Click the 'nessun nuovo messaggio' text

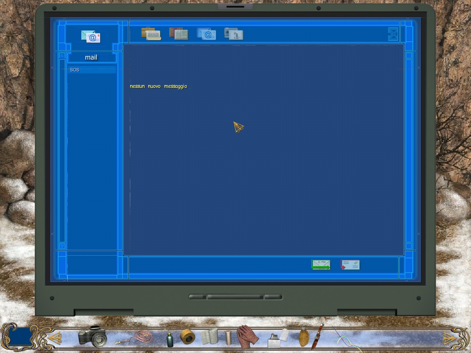point(159,86)
